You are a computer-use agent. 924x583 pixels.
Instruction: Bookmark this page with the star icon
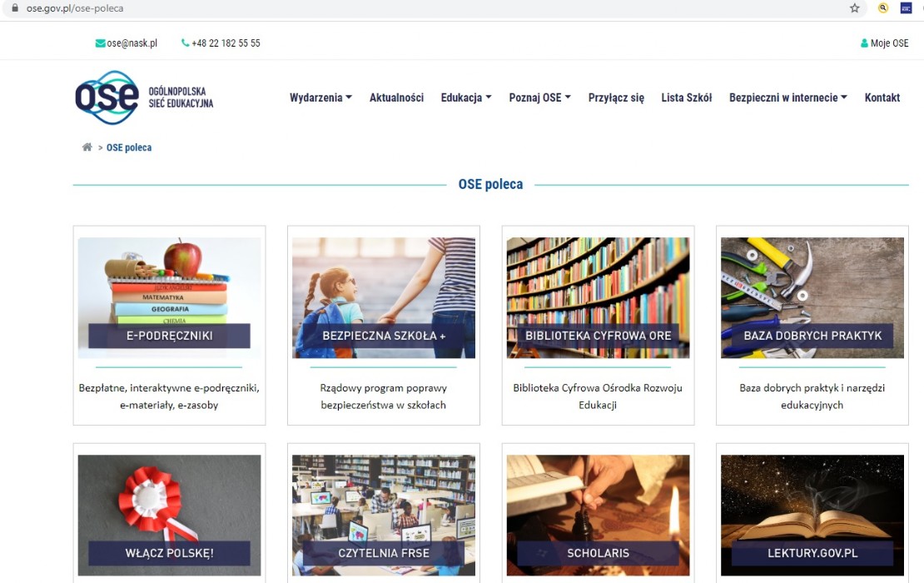tap(854, 7)
